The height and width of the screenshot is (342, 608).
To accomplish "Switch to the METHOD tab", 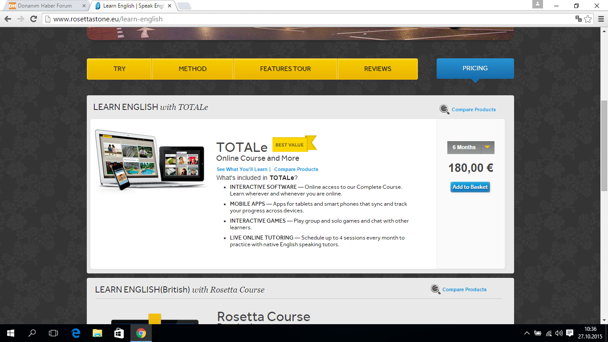I will [x=193, y=69].
